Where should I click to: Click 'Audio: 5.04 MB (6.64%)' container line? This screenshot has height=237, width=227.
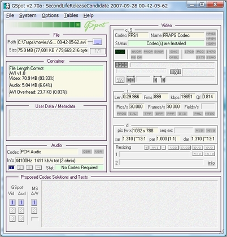(x=30, y=85)
